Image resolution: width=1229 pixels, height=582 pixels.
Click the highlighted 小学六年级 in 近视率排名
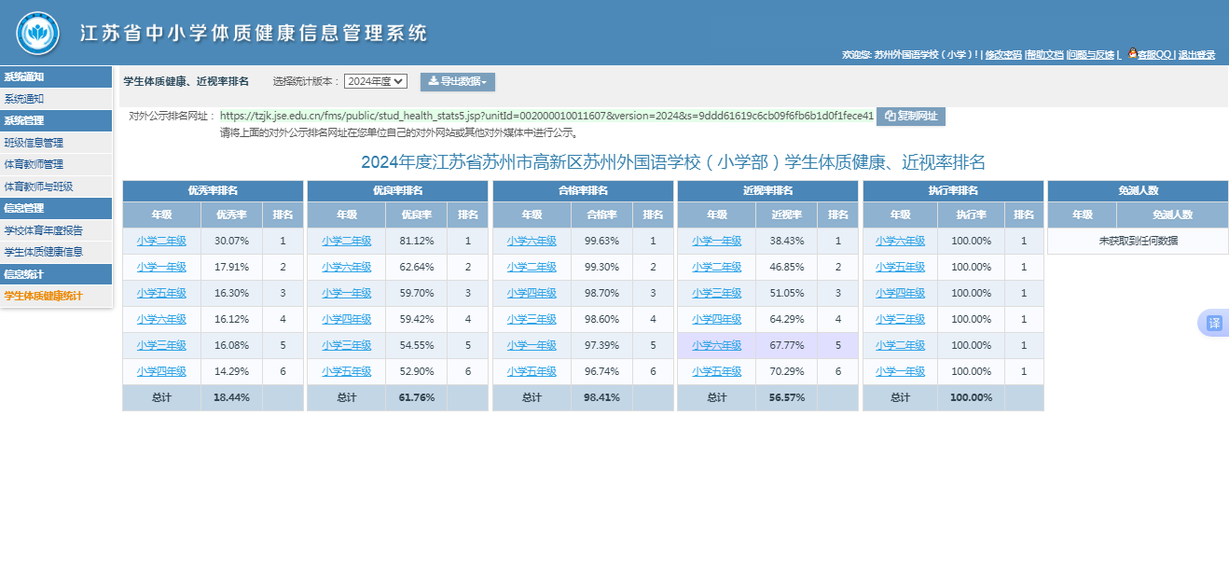tap(716, 345)
